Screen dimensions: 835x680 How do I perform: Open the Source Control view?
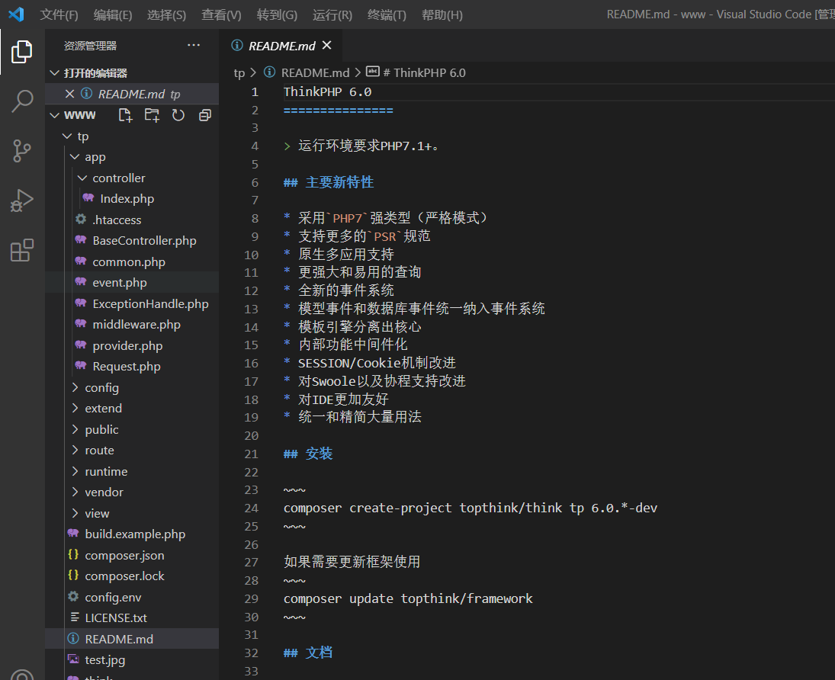22,151
